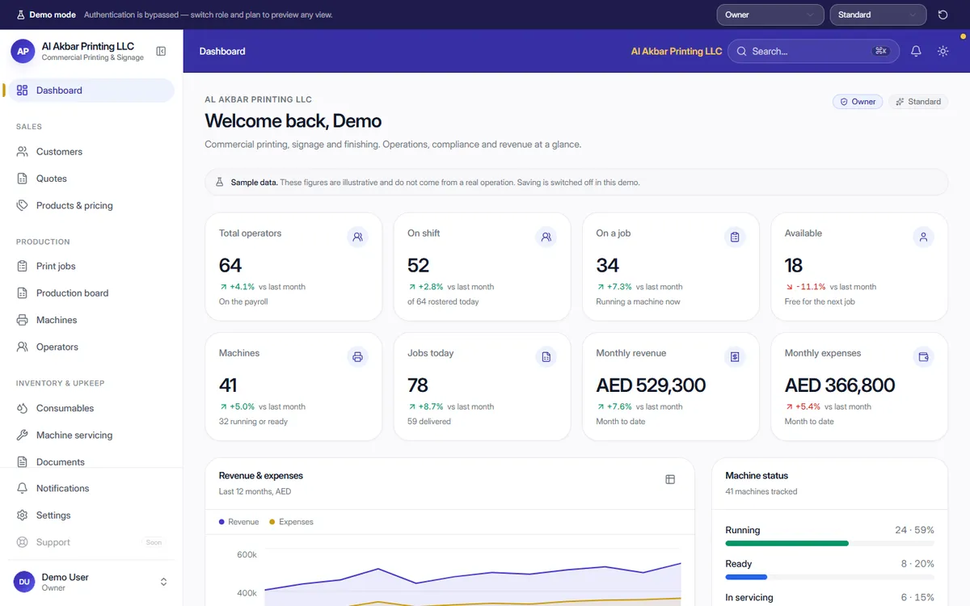Collapse the sidebar with the panel icon
The width and height of the screenshot is (970, 606).
pos(161,52)
